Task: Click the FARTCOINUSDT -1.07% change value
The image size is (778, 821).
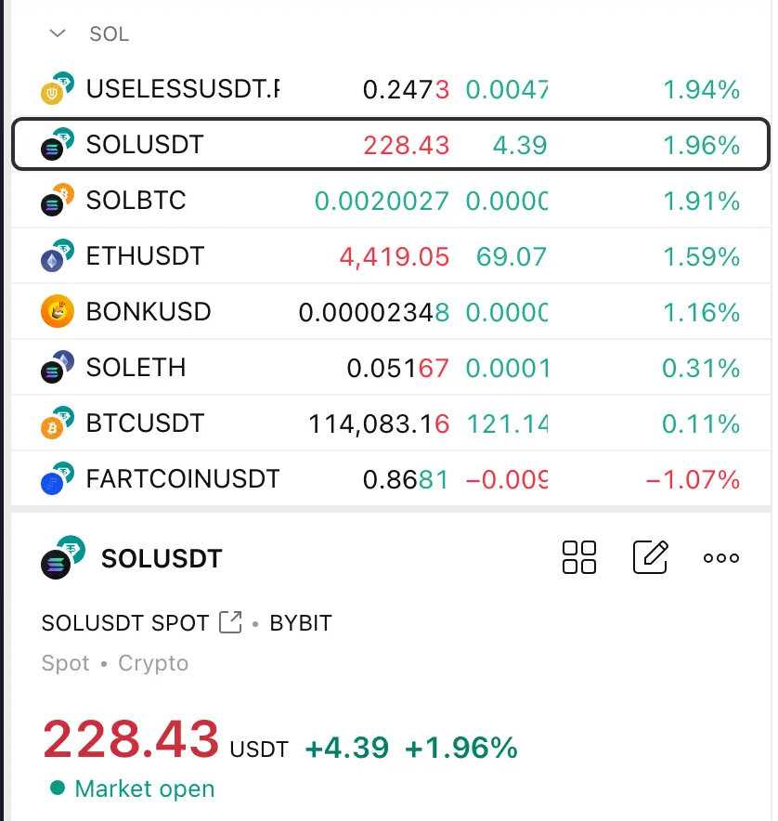Action: point(693,479)
